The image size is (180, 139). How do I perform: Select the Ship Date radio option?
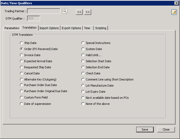[x=21, y=43]
